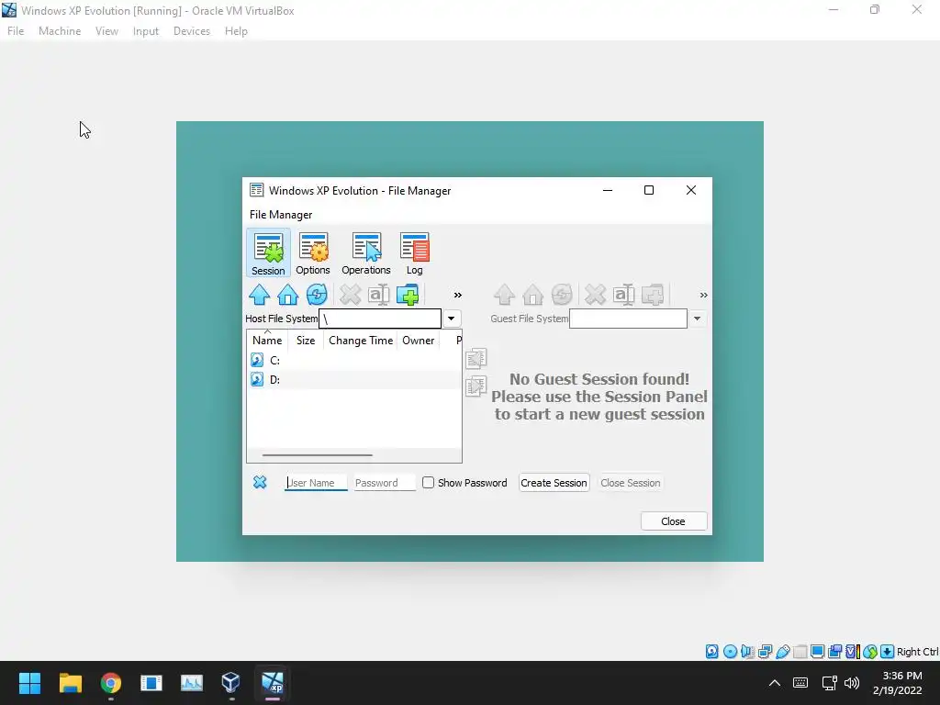Click the host list horizontal scrollbar
Image resolution: width=940 pixels, height=705 pixels.
click(x=317, y=455)
